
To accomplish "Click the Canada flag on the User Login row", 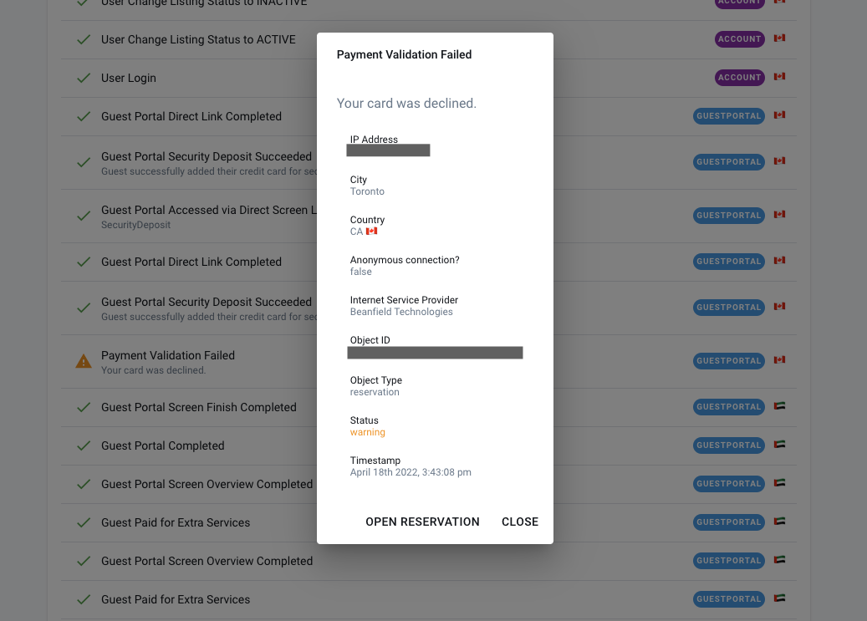I will (779, 77).
